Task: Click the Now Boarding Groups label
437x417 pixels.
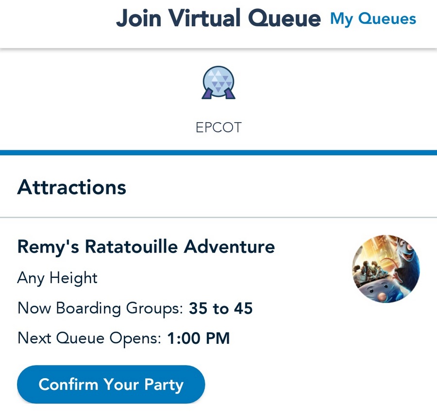Action: point(100,308)
